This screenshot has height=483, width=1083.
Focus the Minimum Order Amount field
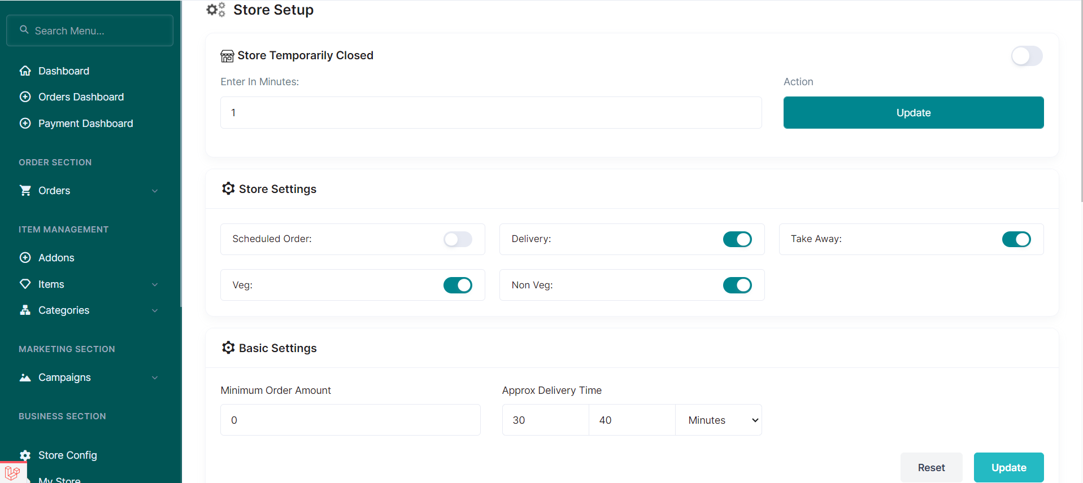tap(350, 420)
